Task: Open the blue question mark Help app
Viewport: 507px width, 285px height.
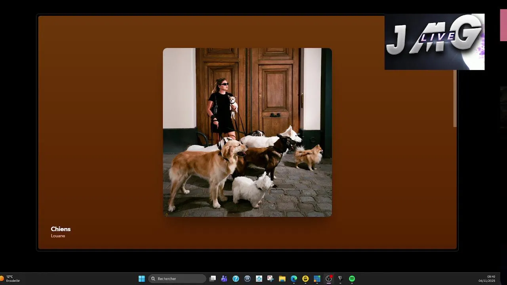Action: [236, 279]
